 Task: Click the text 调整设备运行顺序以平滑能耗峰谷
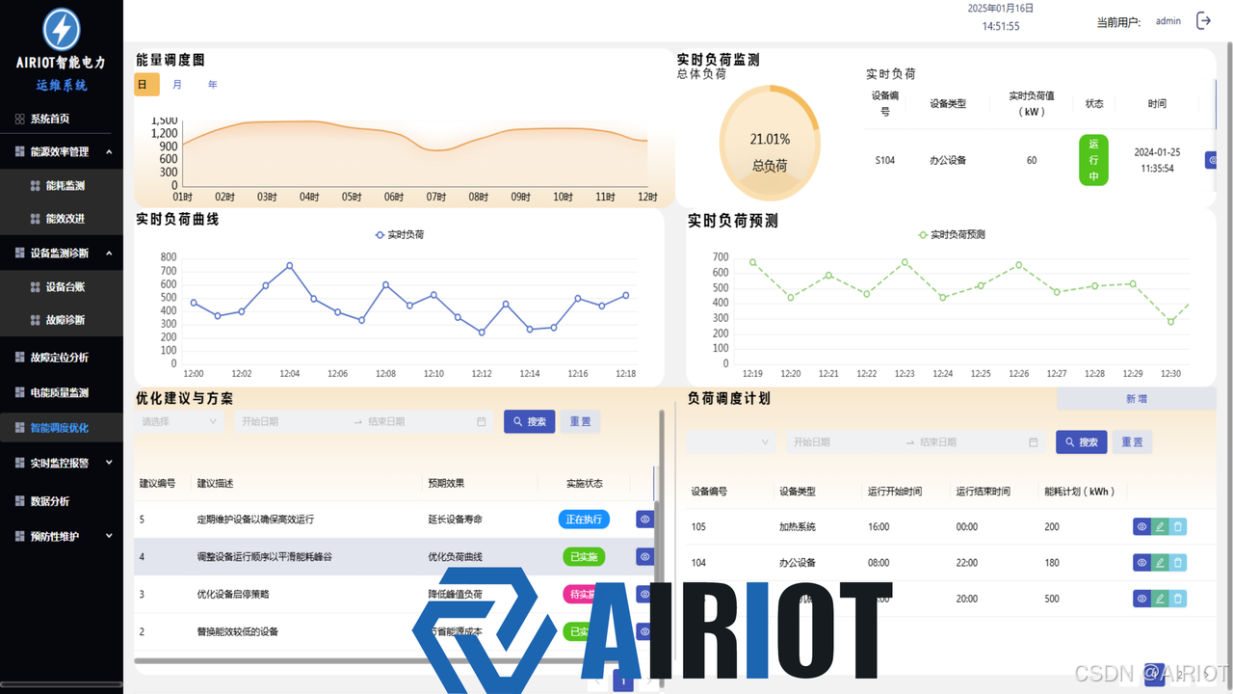tap(264, 557)
